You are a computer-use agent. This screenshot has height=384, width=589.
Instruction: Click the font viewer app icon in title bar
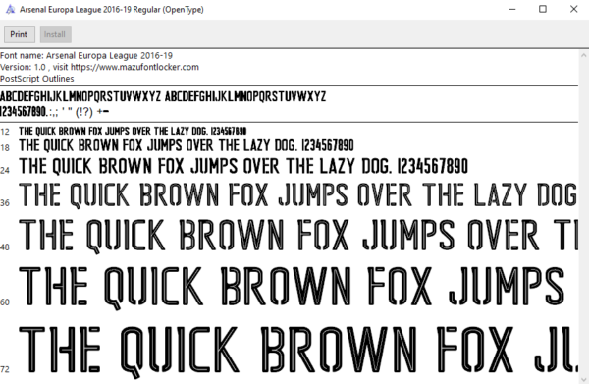point(10,9)
